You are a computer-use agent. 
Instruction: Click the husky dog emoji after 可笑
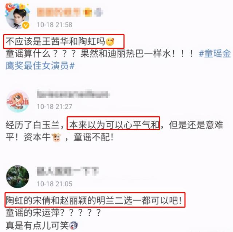click(x=74, y=225)
